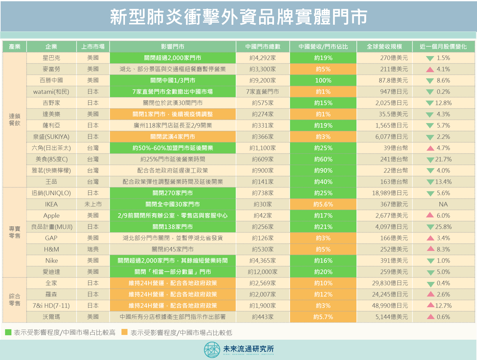Click the 7家直營門市全數撤出中國市場 cell
The width and height of the screenshot is (477, 360).
click(173, 92)
